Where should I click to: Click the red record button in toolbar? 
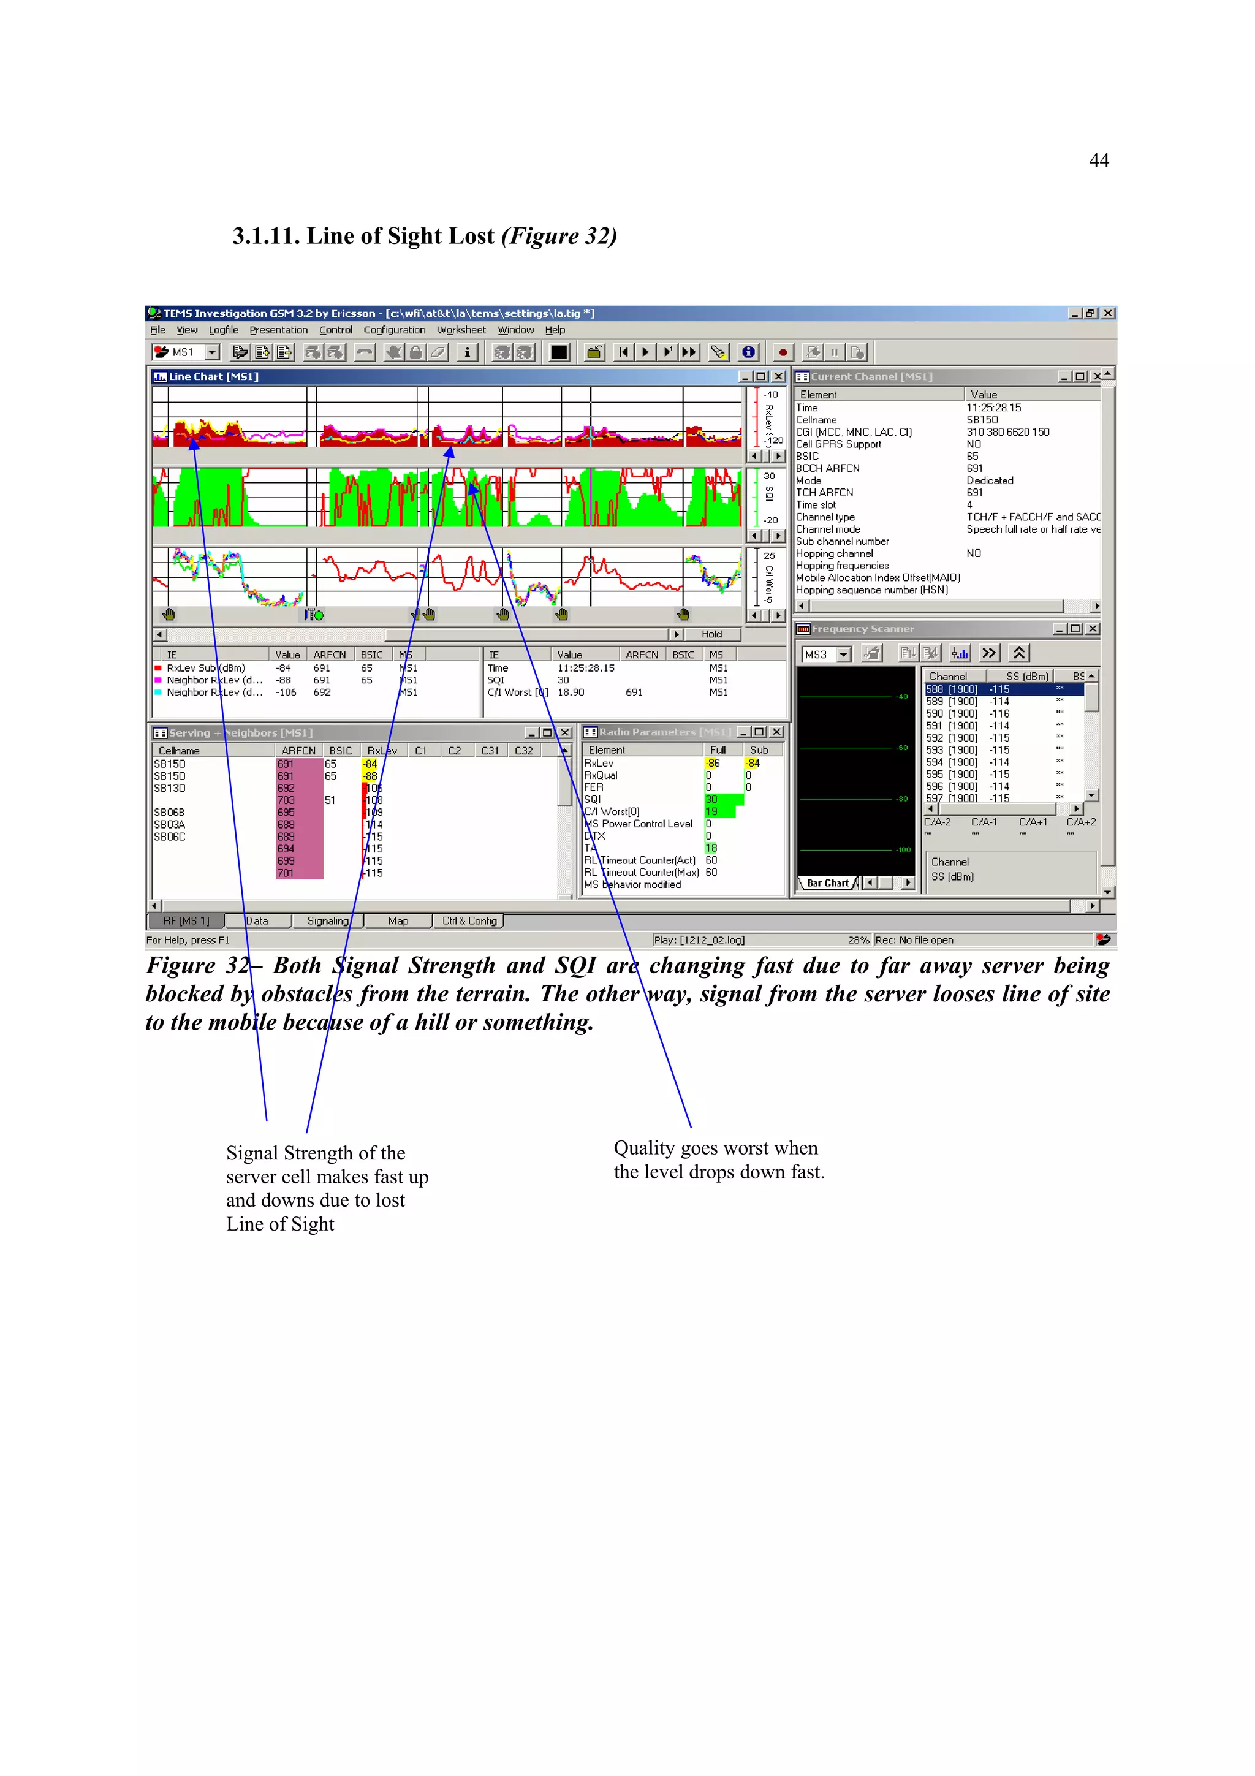(783, 353)
